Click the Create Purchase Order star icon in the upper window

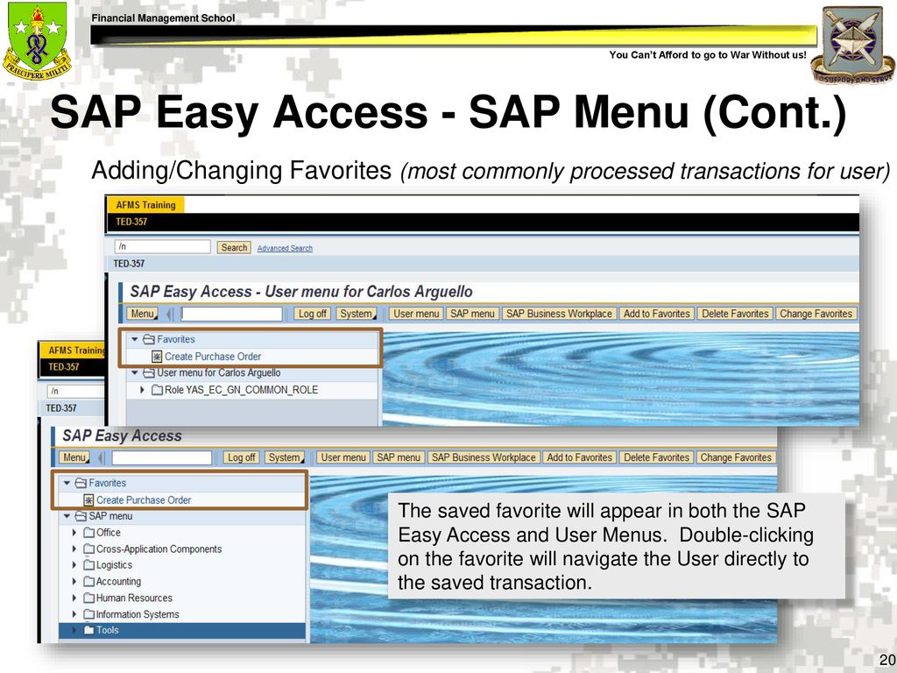click(x=157, y=357)
